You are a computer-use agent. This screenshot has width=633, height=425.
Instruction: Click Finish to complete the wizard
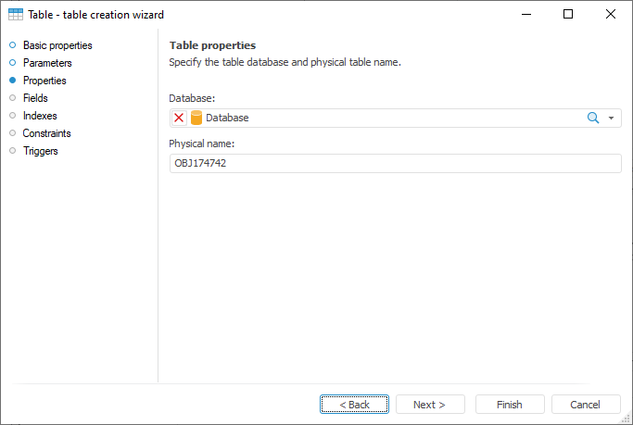click(x=510, y=405)
